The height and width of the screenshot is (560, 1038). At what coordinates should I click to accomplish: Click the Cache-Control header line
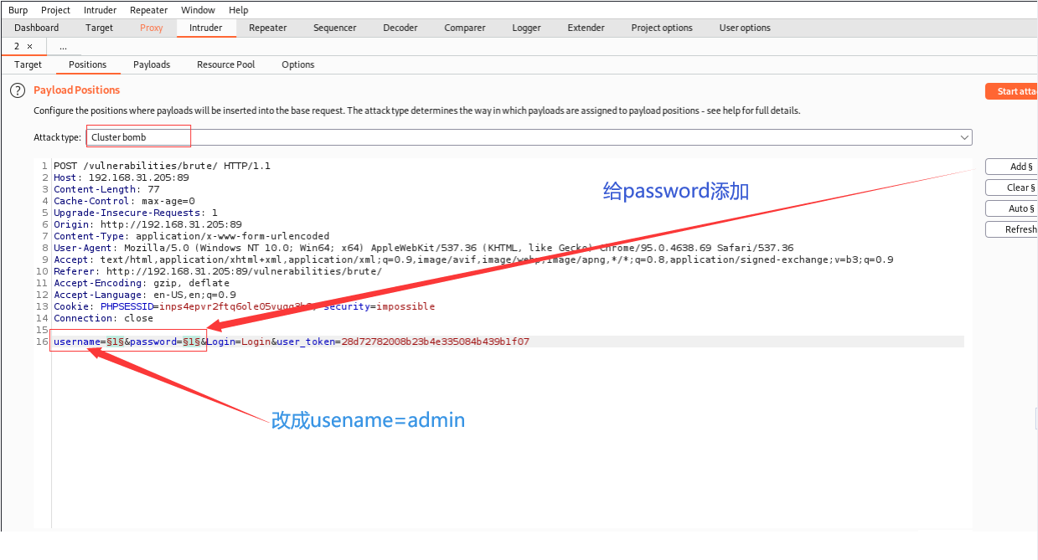(124, 201)
